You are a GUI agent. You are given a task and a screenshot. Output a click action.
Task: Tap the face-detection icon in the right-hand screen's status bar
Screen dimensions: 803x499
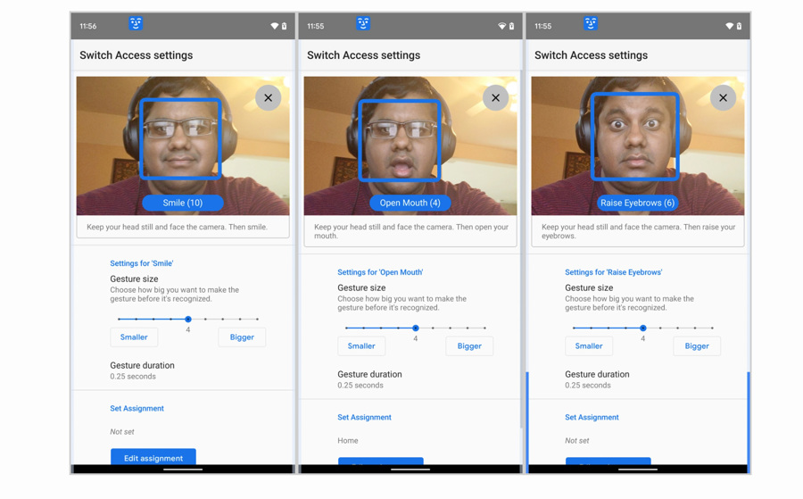[x=591, y=23]
